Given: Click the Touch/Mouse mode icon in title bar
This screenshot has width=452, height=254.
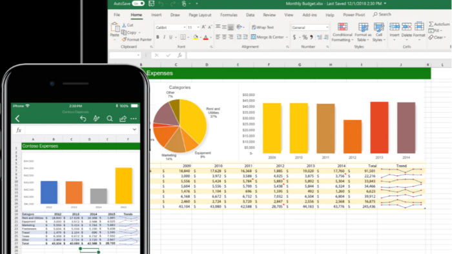Looking at the screenshot, I should click(184, 3).
